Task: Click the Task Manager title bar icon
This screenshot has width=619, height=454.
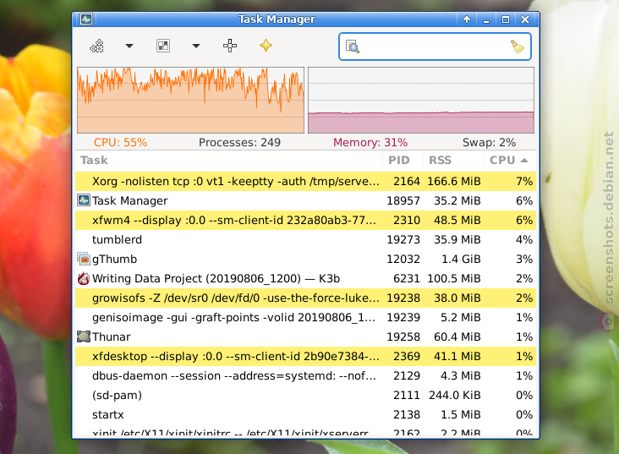Action: (x=86, y=19)
